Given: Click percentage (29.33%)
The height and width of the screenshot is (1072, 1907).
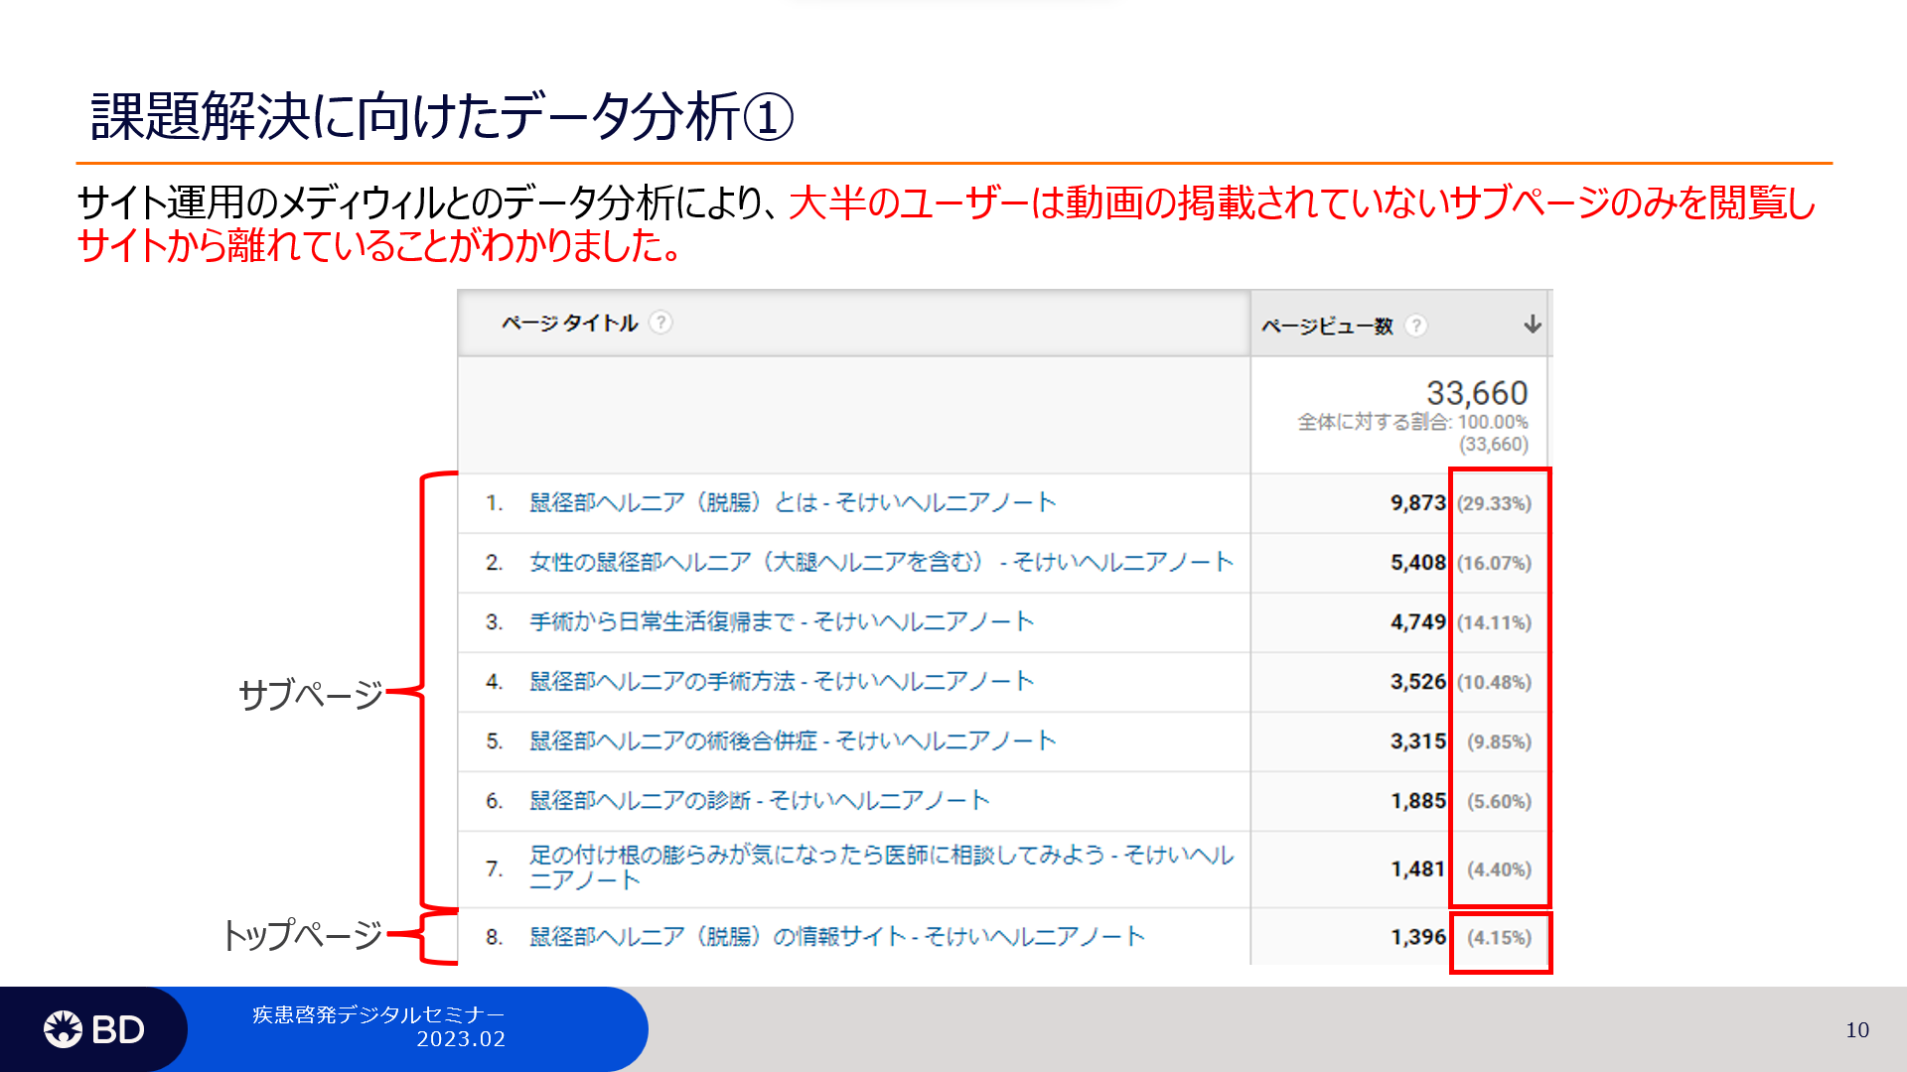Looking at the screenshot, I should coord(1494,503).
